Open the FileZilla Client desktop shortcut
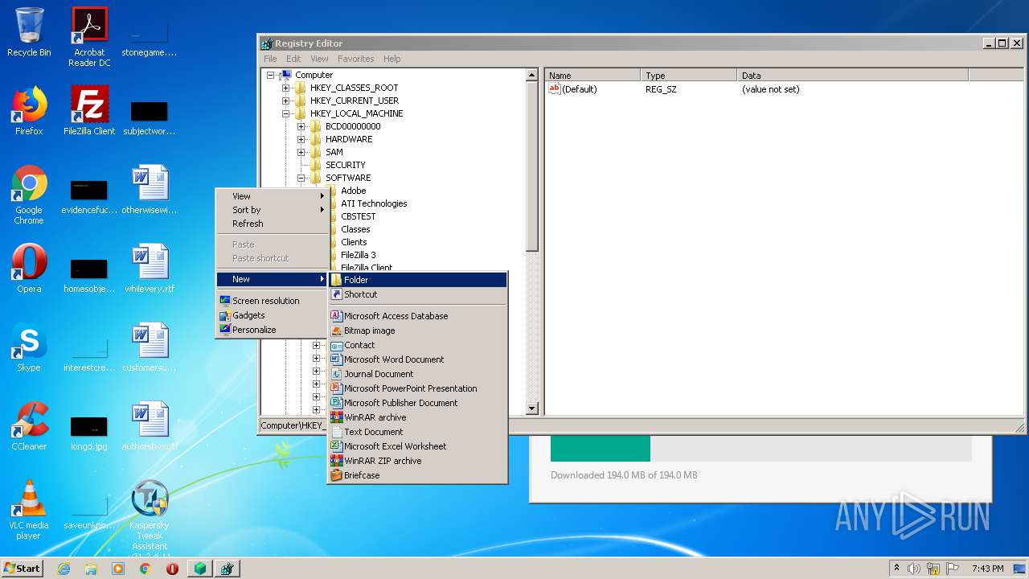 click(89, 111)
